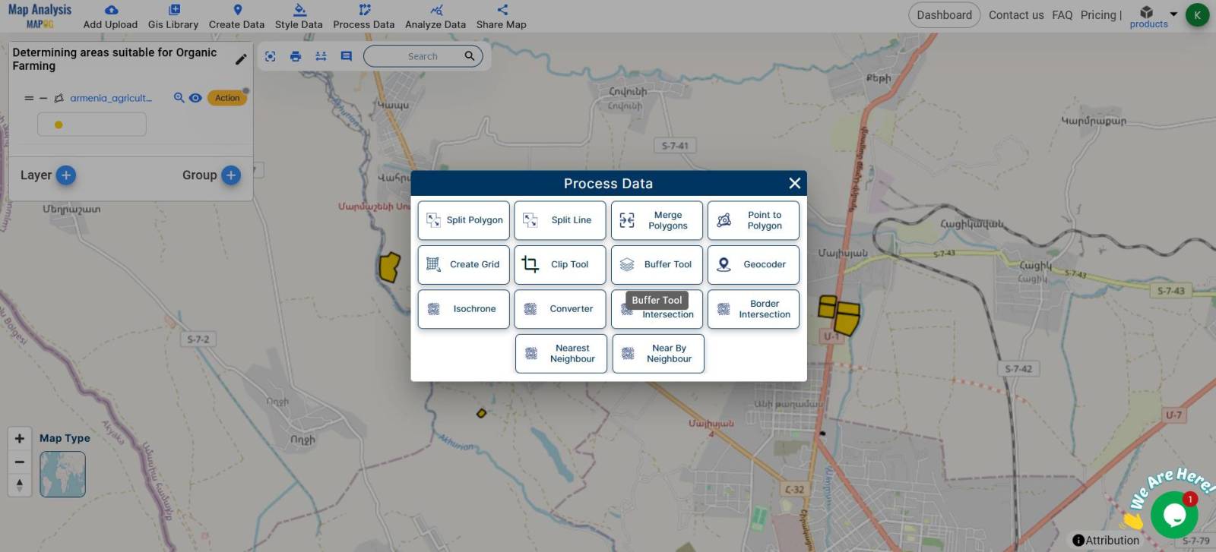1216x552 pixels.
Task: Select the Merge Polygons tool
Action: coord(657,220)
